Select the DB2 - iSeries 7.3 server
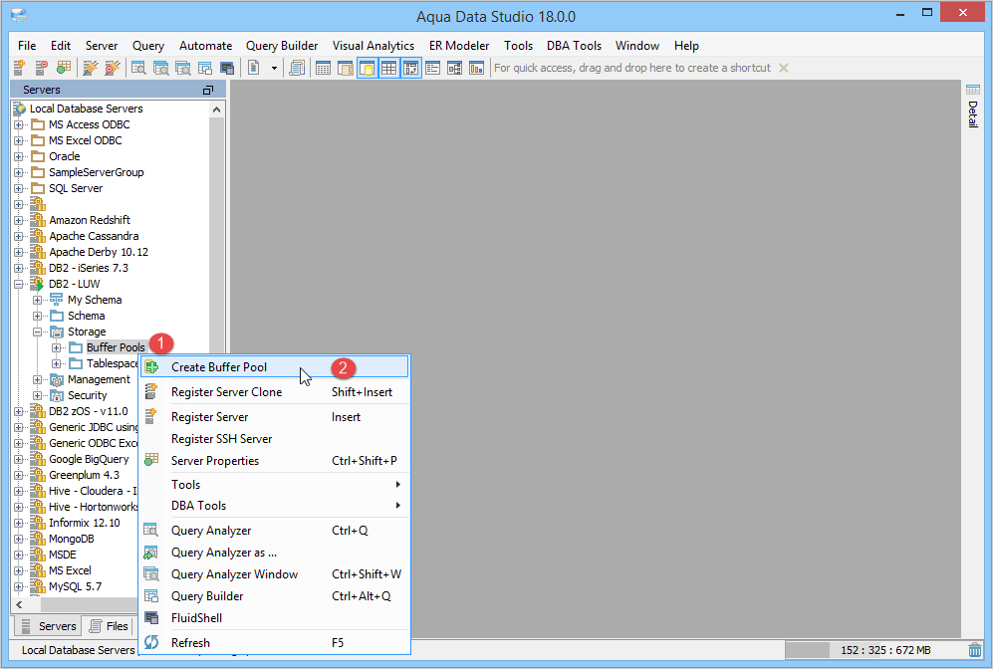The image size is (993, 669). (x=89, y=268)
